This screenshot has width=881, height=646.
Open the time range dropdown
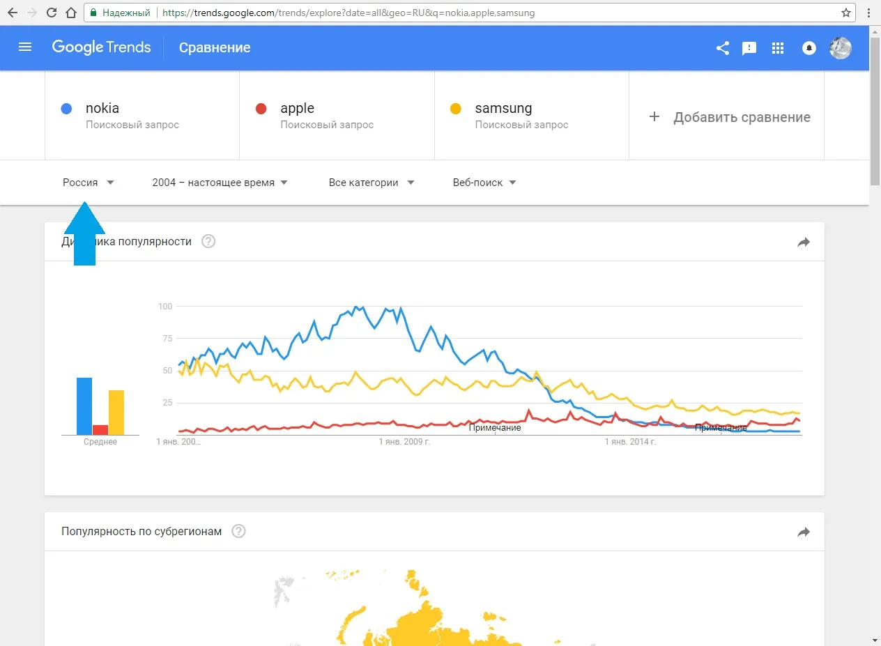220,183
